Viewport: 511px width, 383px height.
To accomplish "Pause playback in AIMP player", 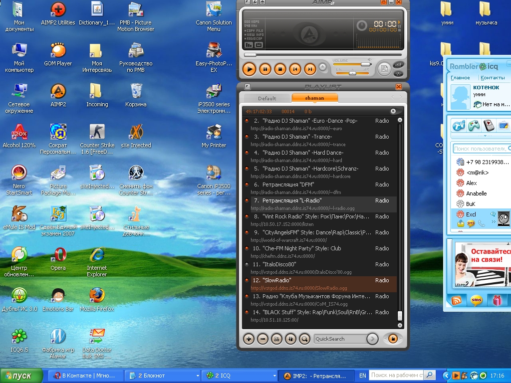I will click(x=265, y=69).
